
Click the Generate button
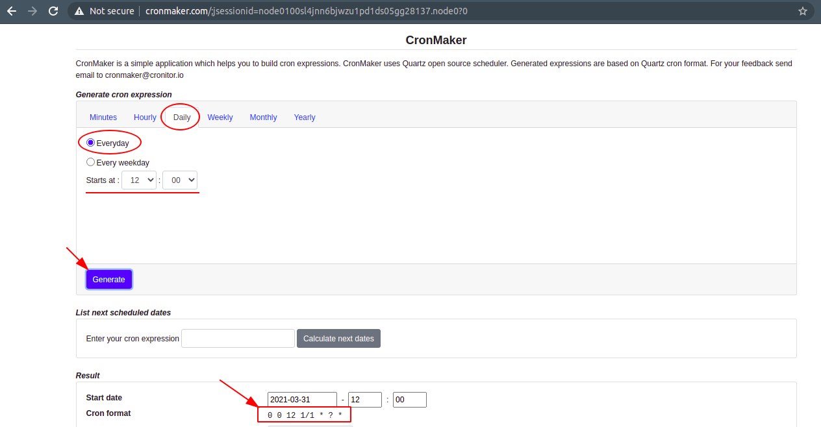[109, 280]
